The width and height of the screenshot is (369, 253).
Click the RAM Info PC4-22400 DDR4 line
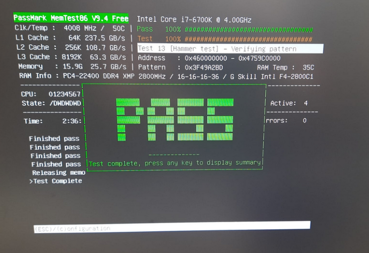[x=166, y=77]
